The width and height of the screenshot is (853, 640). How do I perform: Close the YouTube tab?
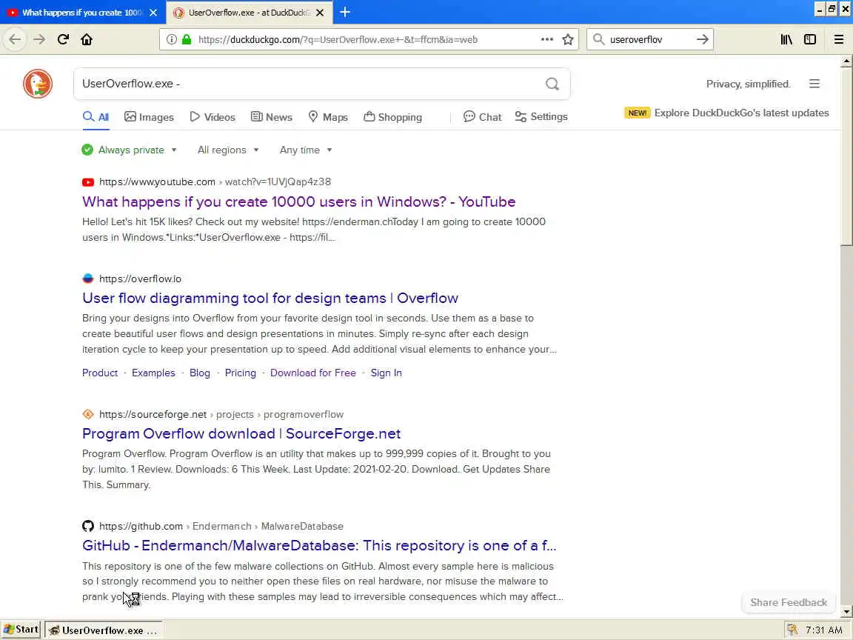[153, 13]
